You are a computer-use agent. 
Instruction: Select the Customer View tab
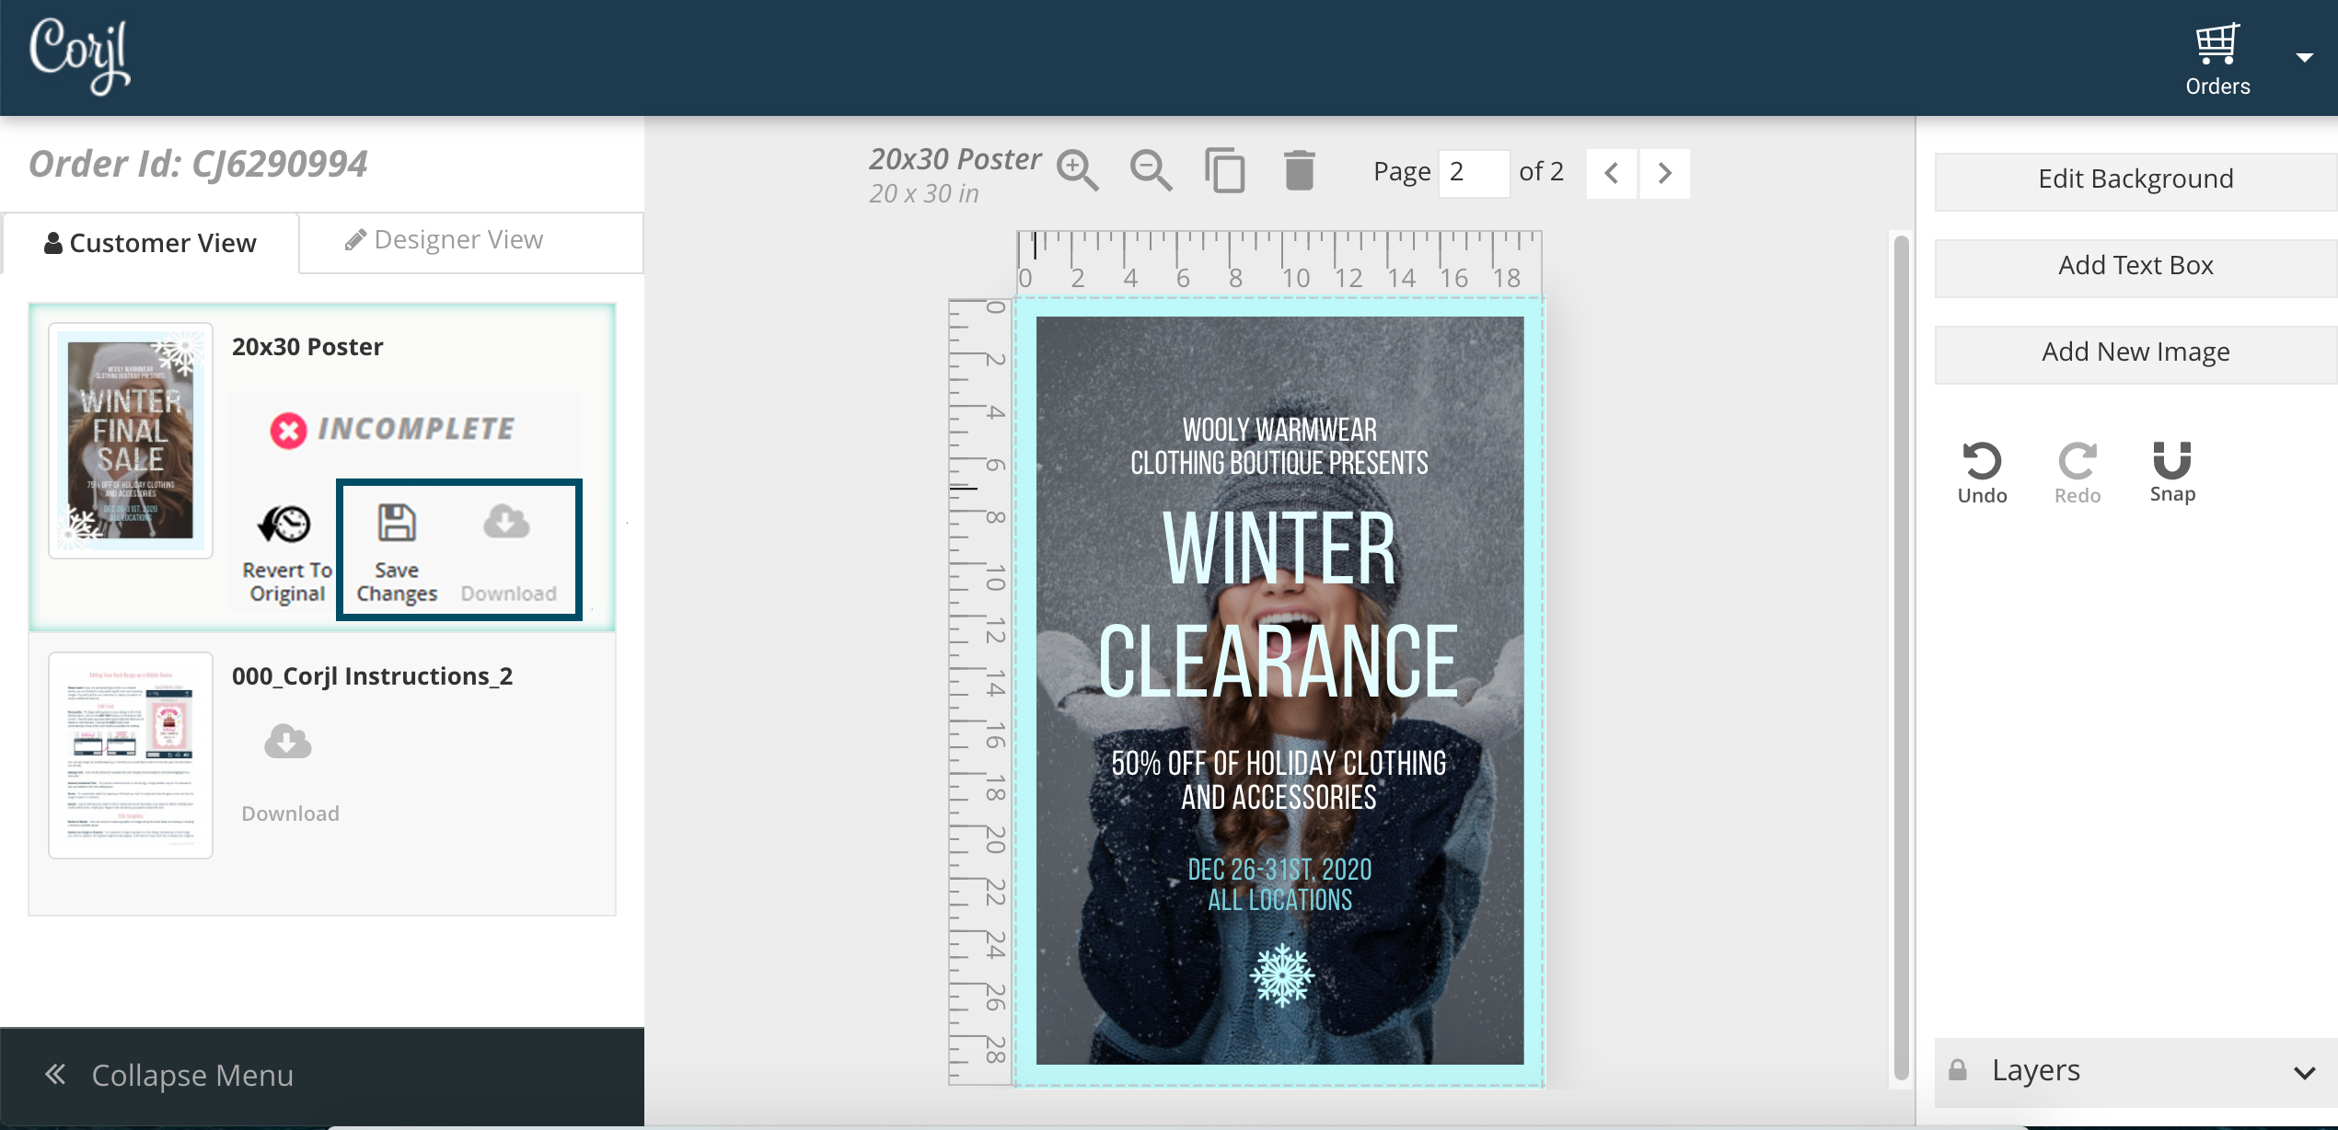150,243
